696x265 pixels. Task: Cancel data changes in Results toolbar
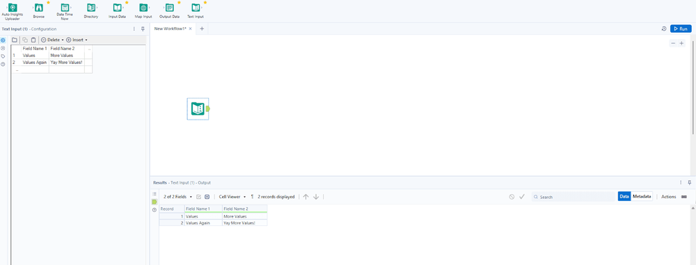point(512,197)
